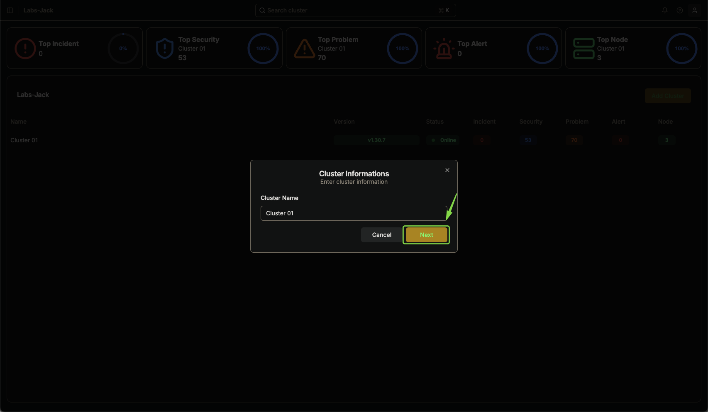
Task: Close the Cluster Informations dialog
Action: 447,170
